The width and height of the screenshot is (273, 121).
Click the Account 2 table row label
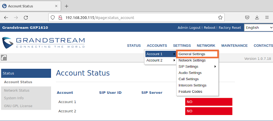point(67,111)
